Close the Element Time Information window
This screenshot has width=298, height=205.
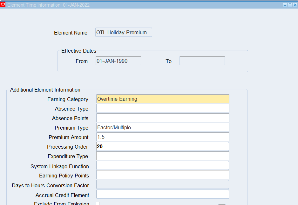tap(295, 5)
